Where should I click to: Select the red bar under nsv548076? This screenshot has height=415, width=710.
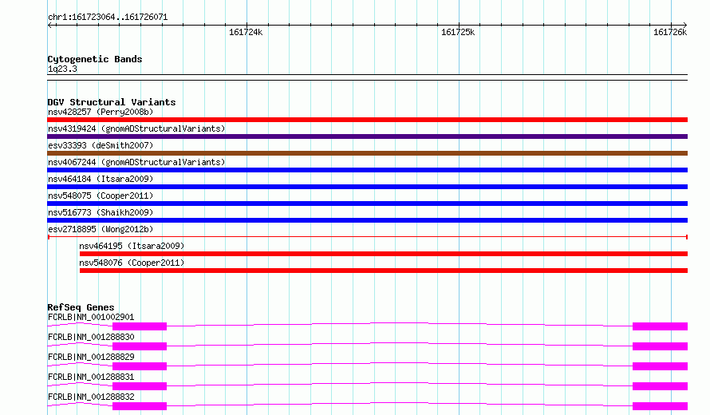point(384,271)
